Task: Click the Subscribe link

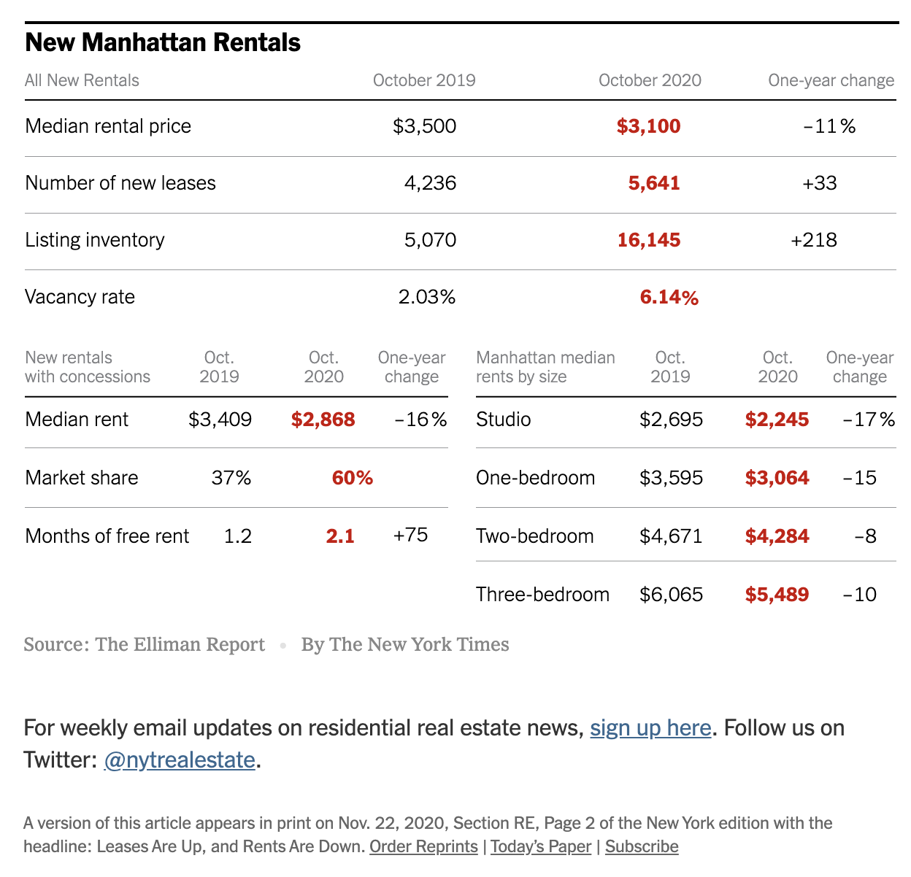Action: click(642, 846)
